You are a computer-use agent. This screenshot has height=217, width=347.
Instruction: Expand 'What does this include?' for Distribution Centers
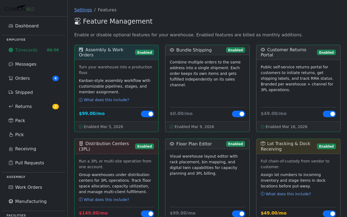click(106, 200)
